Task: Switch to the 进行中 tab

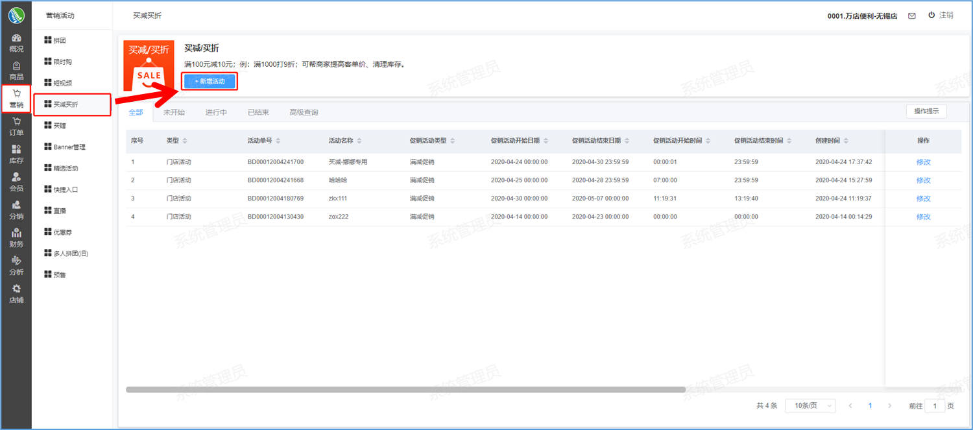Action: 216,112
